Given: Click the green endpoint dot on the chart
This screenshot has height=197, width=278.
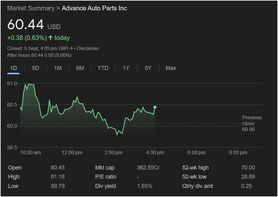Looking at the screenshot, I should pyautogui.click(x=155, y=107).
